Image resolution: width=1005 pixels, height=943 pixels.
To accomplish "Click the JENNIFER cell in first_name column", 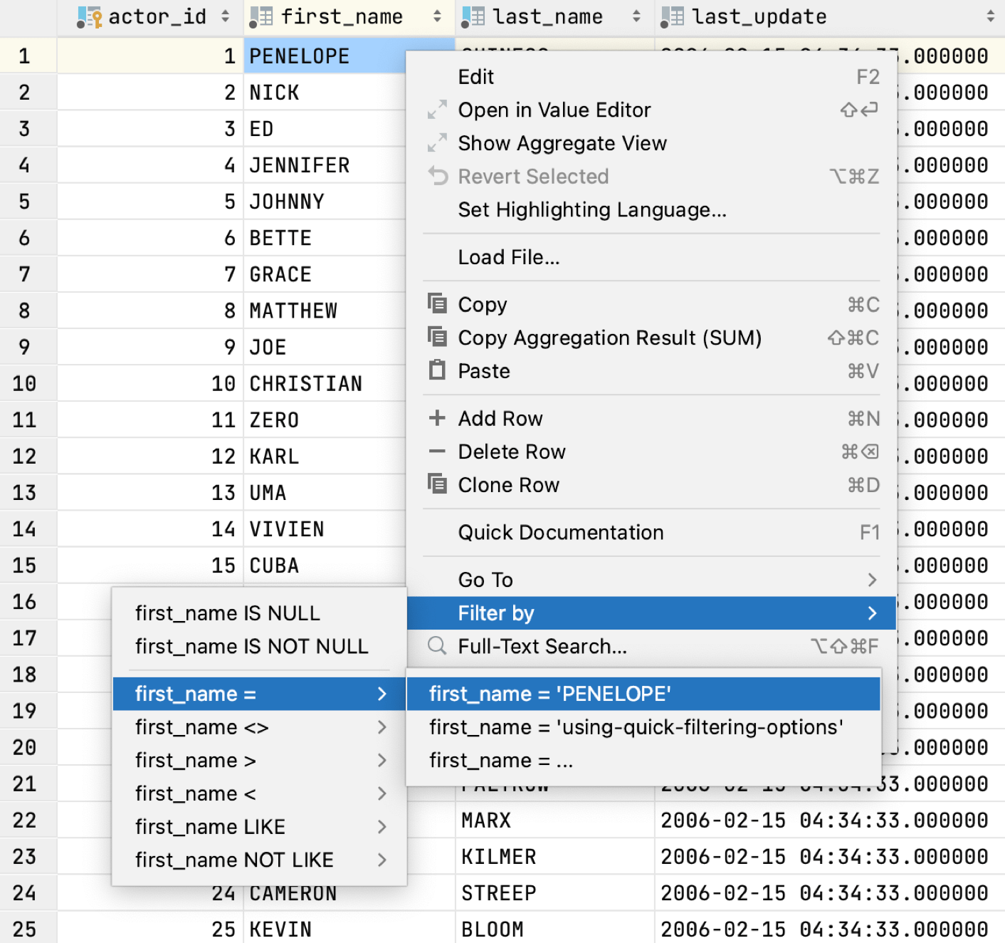I will click(299, 165).
